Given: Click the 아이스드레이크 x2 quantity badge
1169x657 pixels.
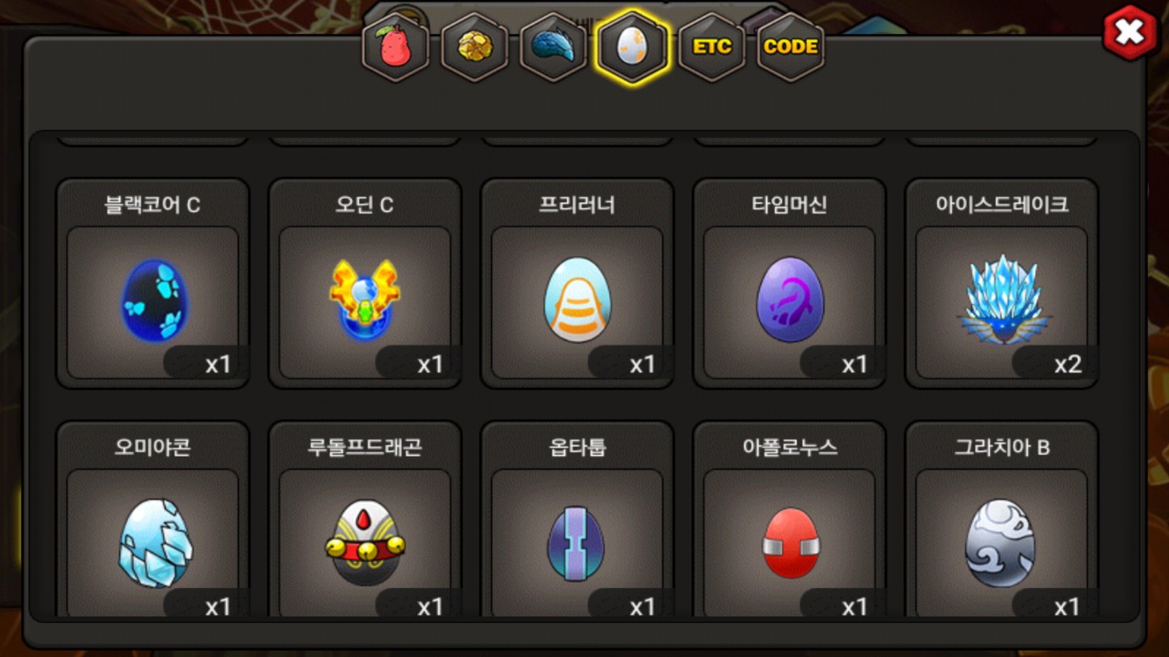Looking at the screenshot, I should pos(1055,364).
